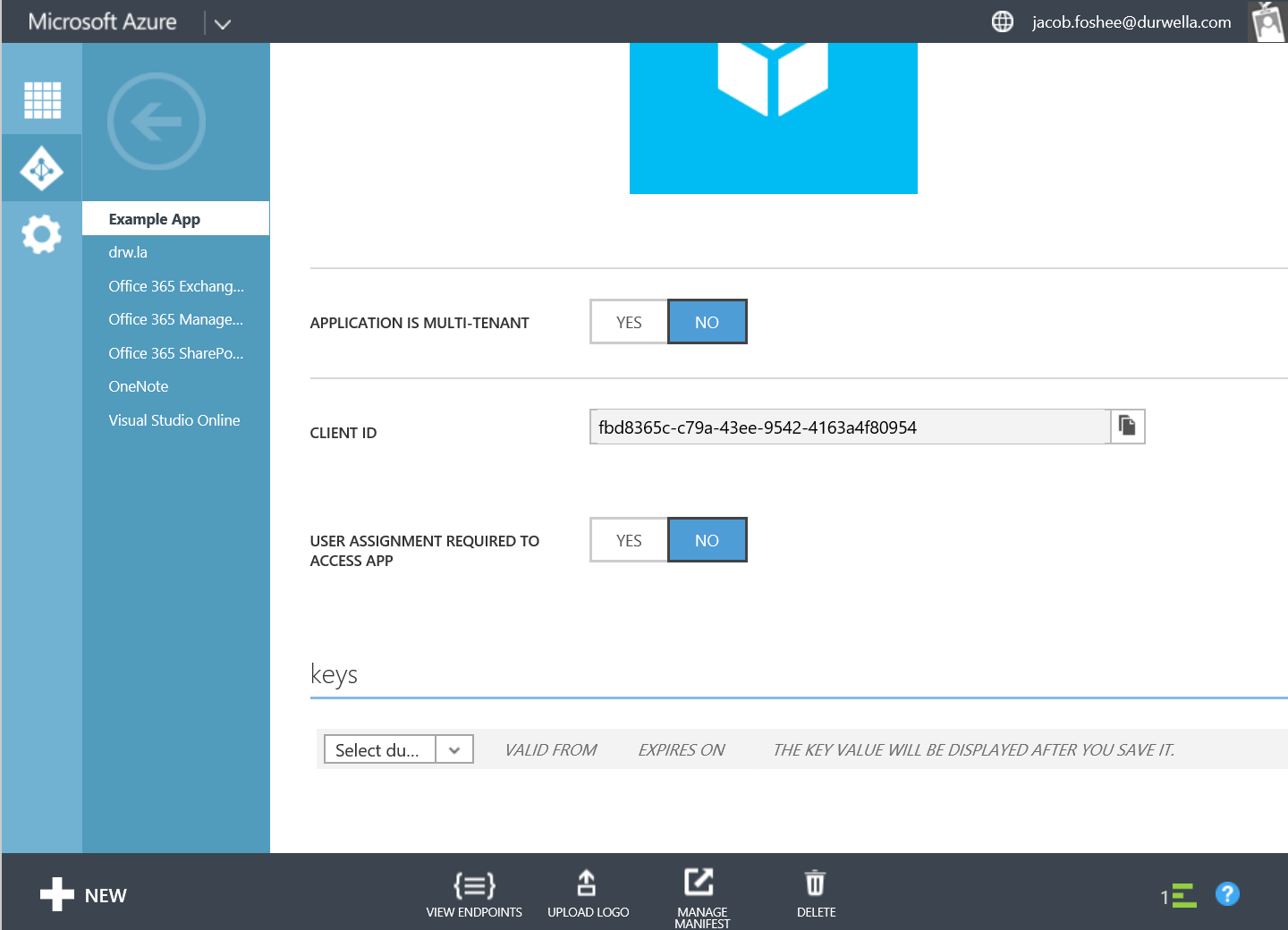The image size is (1288, 930).
Task: Click the Client ID text field
Action: (x=850, y=427)
